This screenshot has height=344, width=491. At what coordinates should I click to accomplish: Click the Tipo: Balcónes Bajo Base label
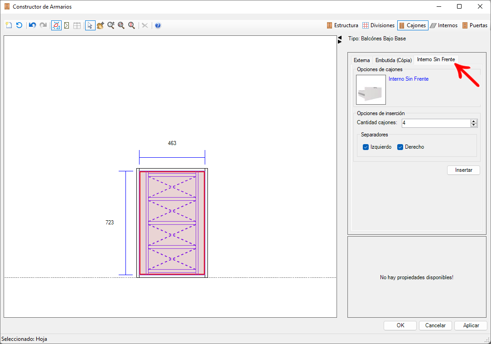(x=377, y=39)
